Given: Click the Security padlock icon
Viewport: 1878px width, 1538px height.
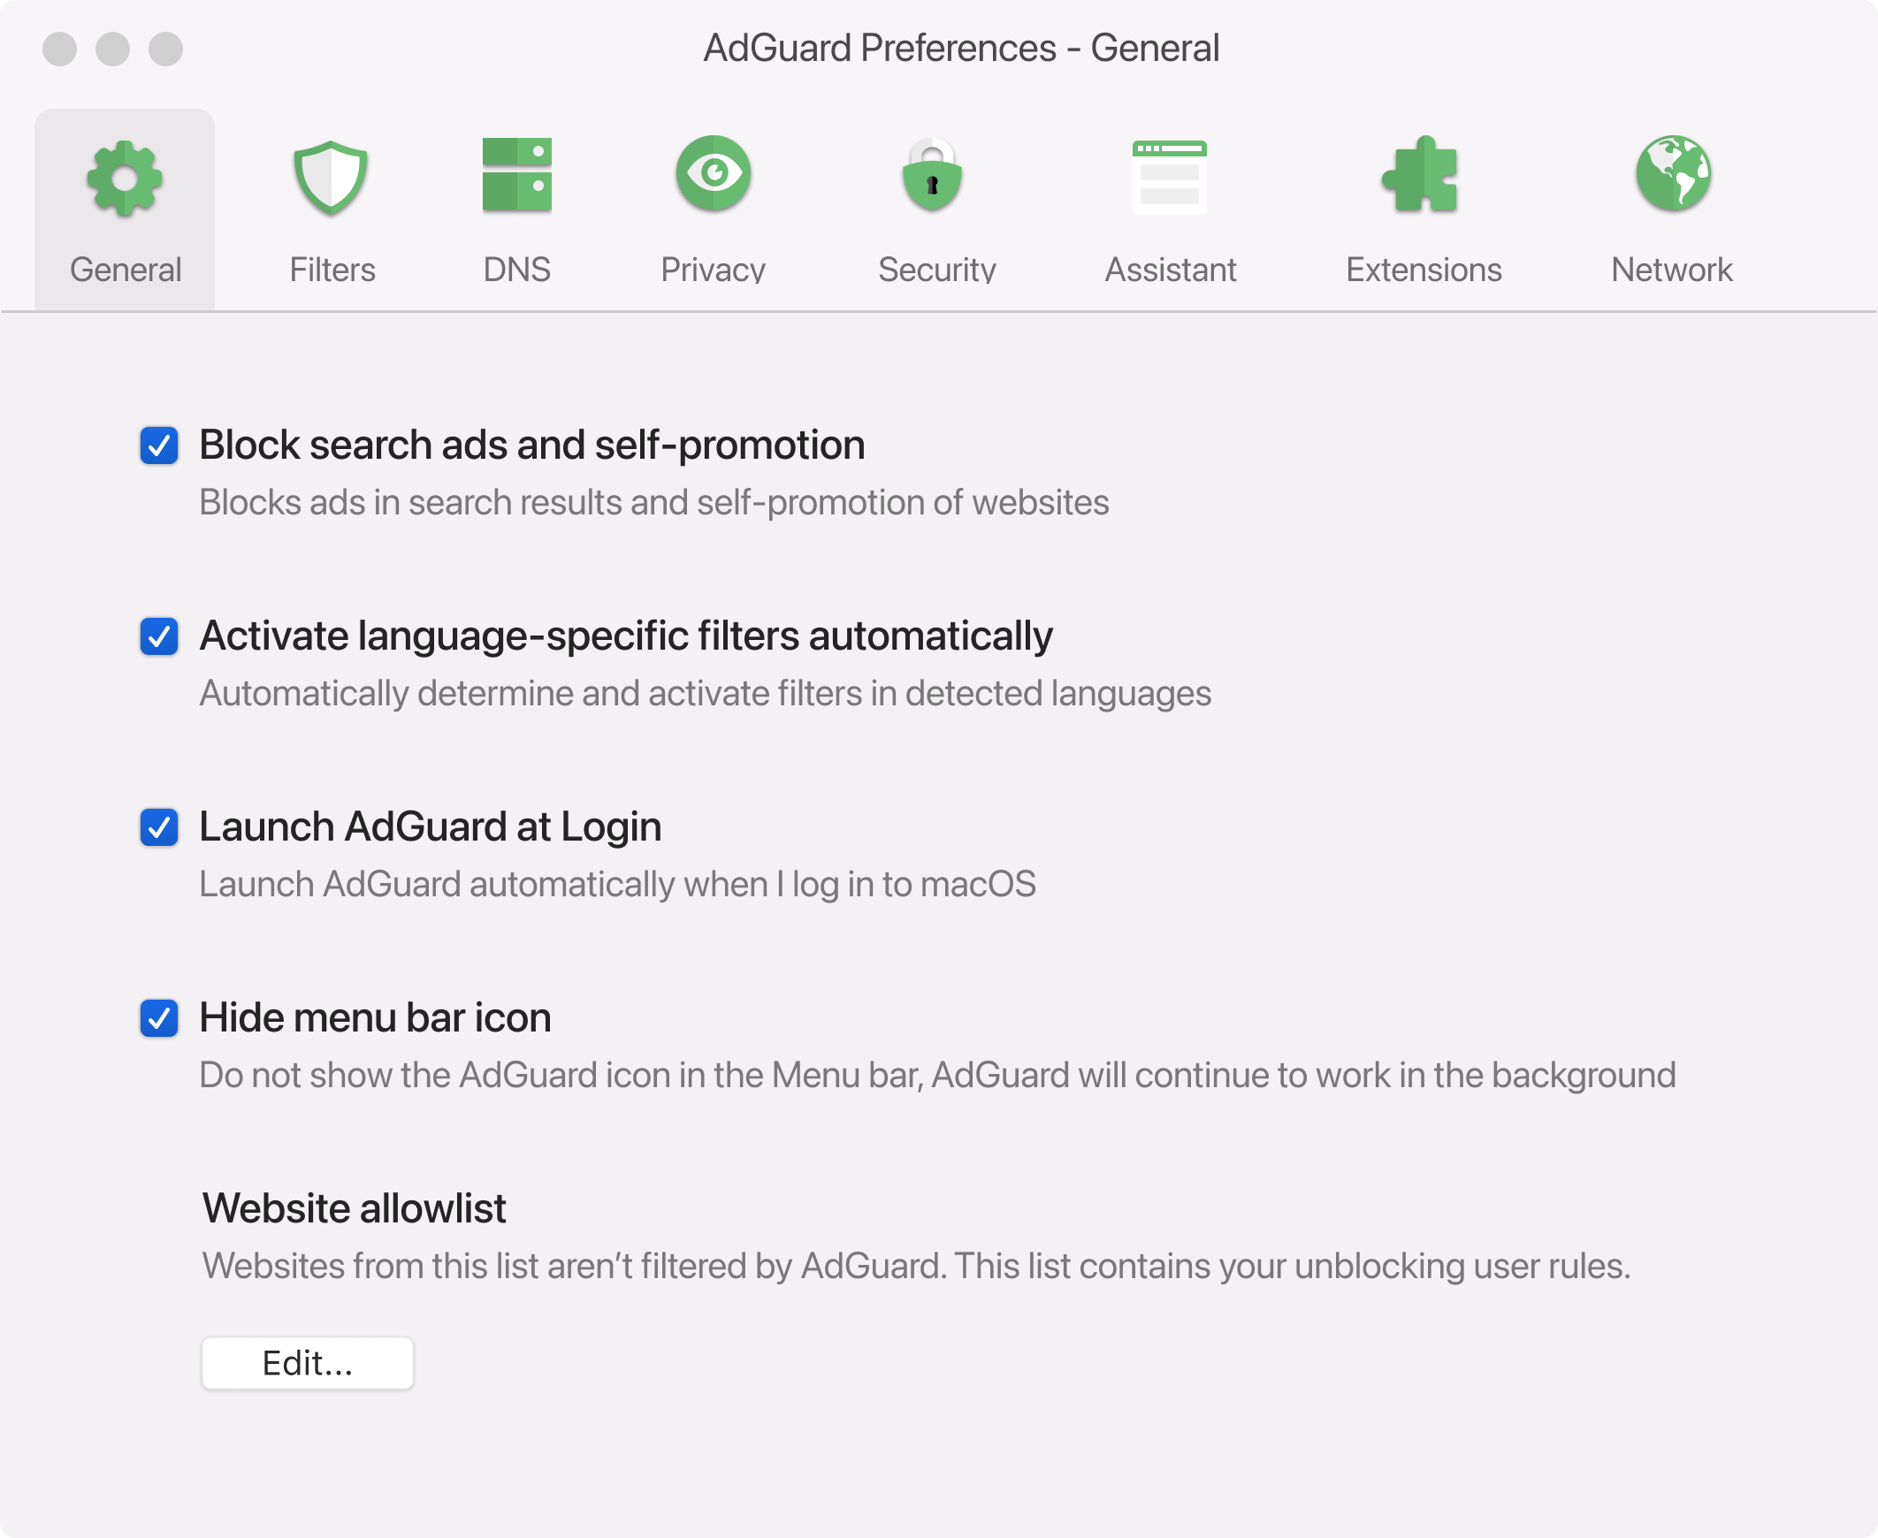Looking at the screenshot, I should [x=932, y=175].
